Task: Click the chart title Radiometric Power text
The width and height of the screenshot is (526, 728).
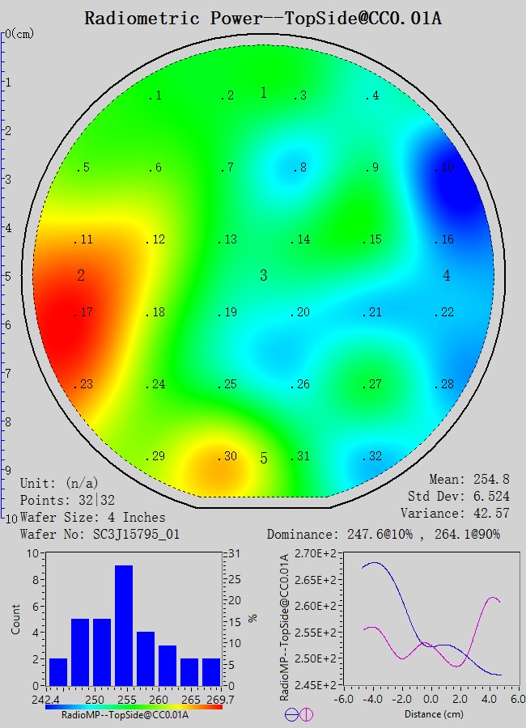Action: [x=263, y=18]
